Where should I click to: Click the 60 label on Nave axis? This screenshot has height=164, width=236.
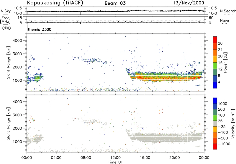click(x=211, y=18)
